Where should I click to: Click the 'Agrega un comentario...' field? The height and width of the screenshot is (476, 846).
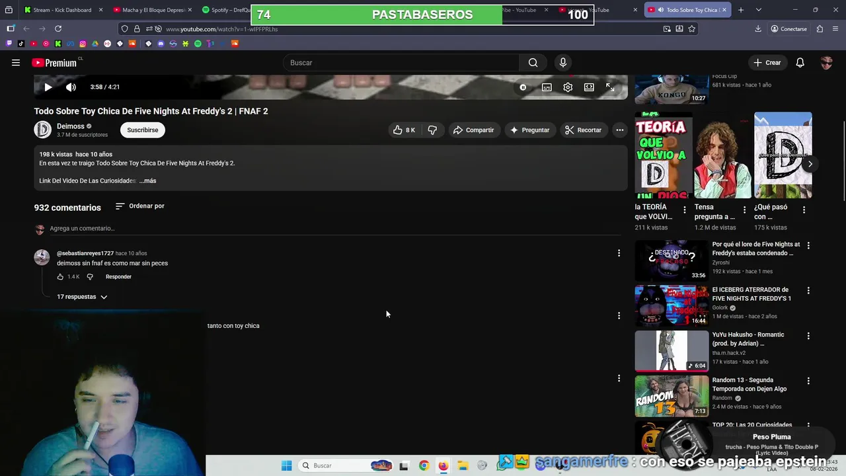335,229
